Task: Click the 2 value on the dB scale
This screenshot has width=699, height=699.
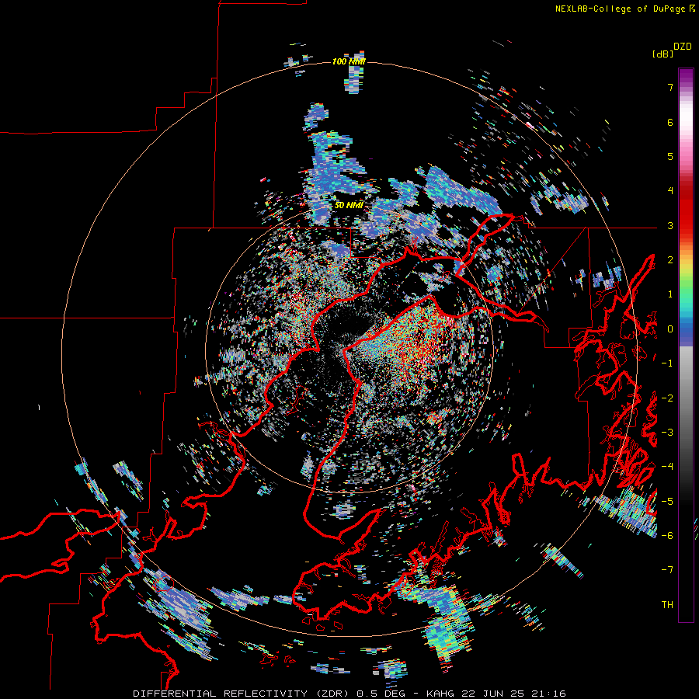Action: [670, 260]
